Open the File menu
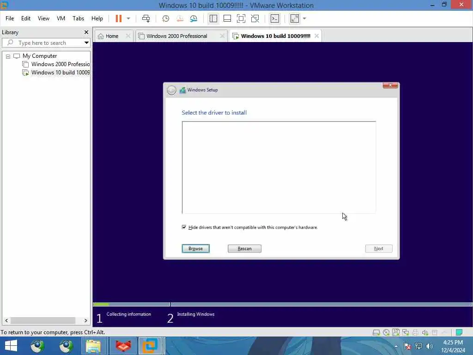The width and height of the screenshot is (473, 355). click(x=10, y=18)
